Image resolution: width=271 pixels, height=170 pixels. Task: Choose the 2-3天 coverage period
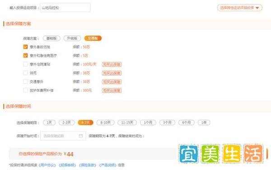[67, 123]
